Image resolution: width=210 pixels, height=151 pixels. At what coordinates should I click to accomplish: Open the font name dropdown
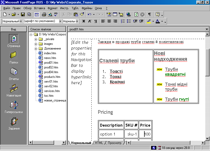point(60,21)
